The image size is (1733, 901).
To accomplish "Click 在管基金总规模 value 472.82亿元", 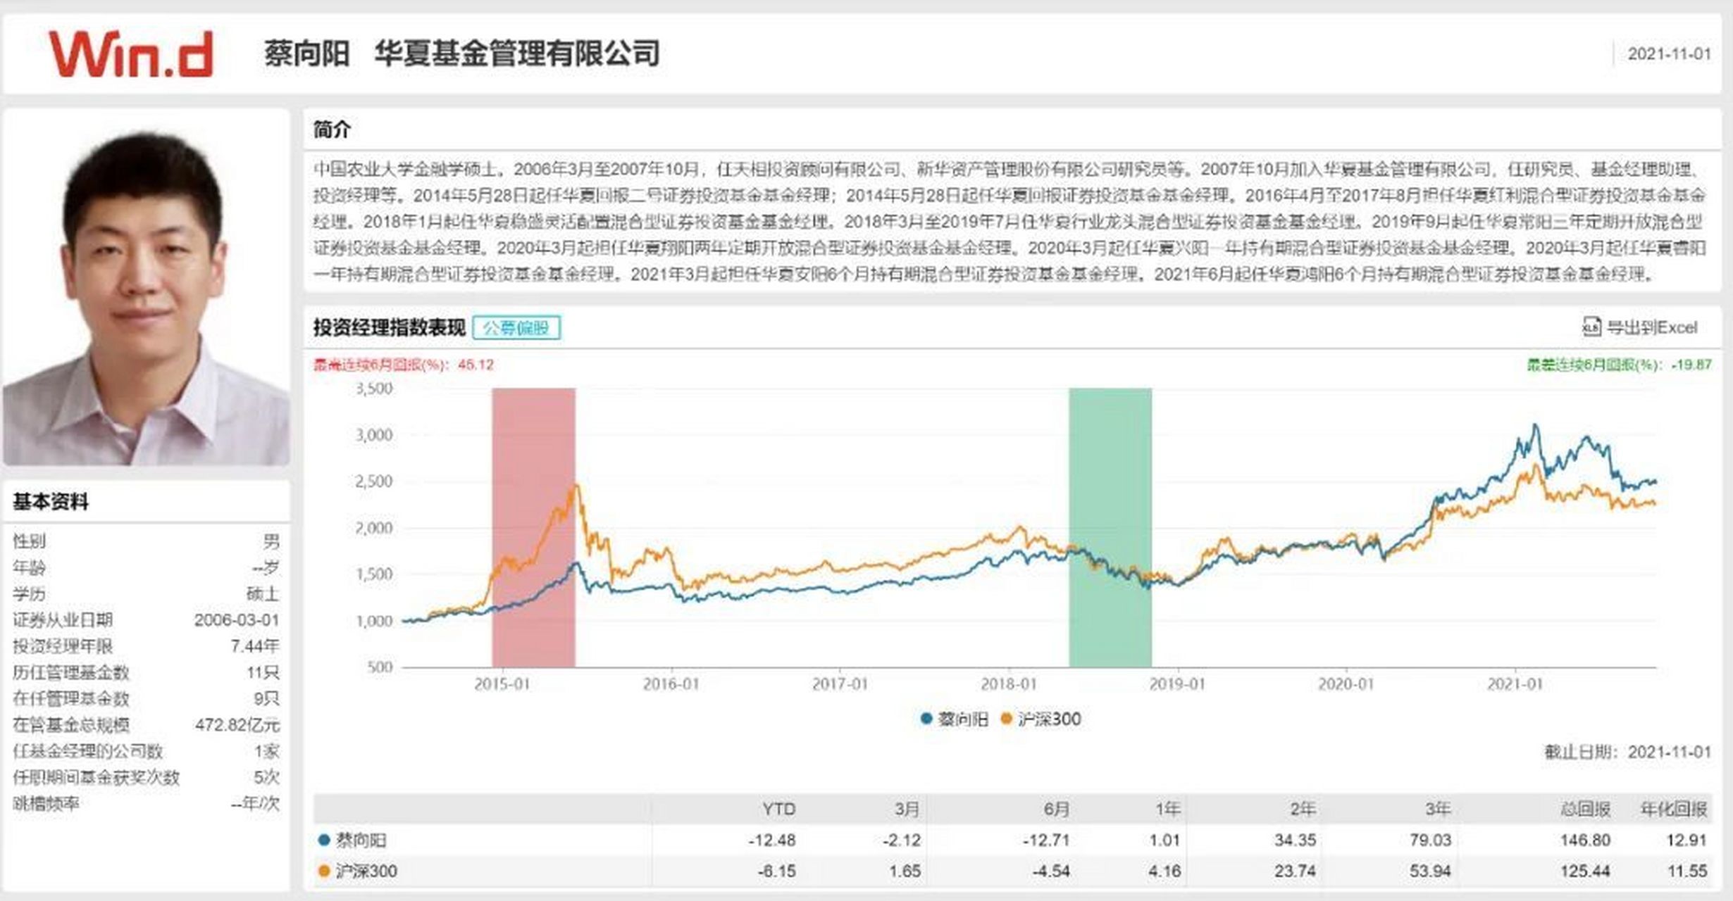I will pos(237,724).
